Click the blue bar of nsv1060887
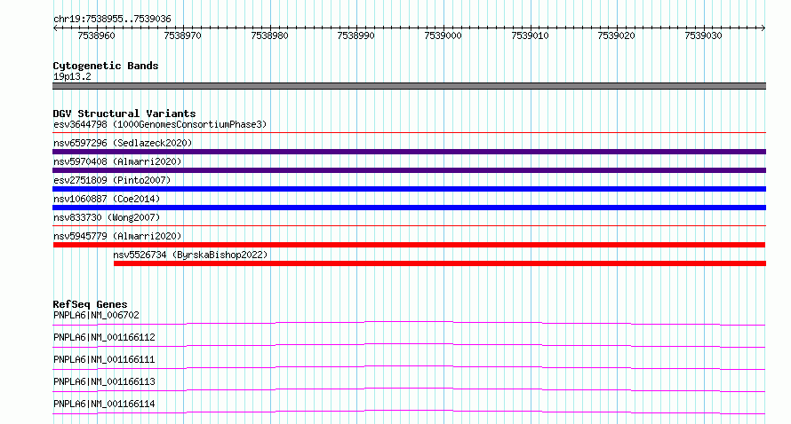Viewport: 791px width, 424px height. 409,208
